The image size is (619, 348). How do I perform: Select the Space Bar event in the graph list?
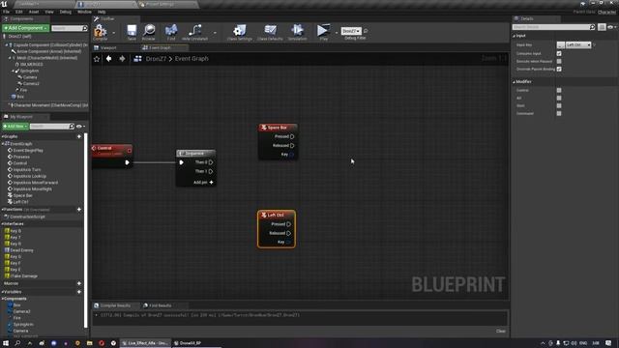point(23,195)
